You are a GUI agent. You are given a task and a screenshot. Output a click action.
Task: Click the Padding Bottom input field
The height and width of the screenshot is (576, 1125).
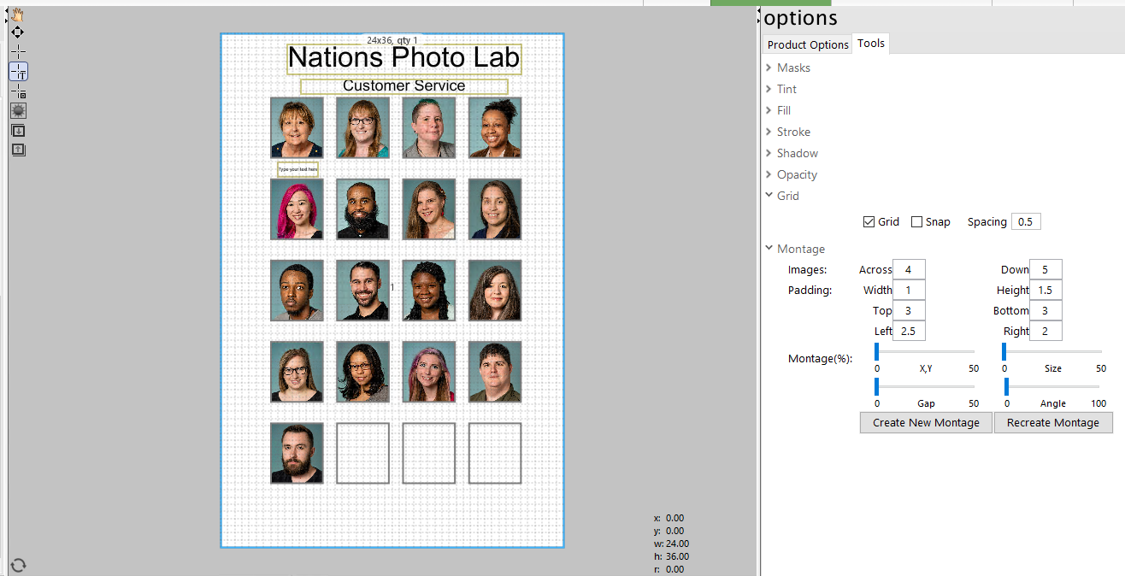pyautogui.click(x=1045, y=310)
